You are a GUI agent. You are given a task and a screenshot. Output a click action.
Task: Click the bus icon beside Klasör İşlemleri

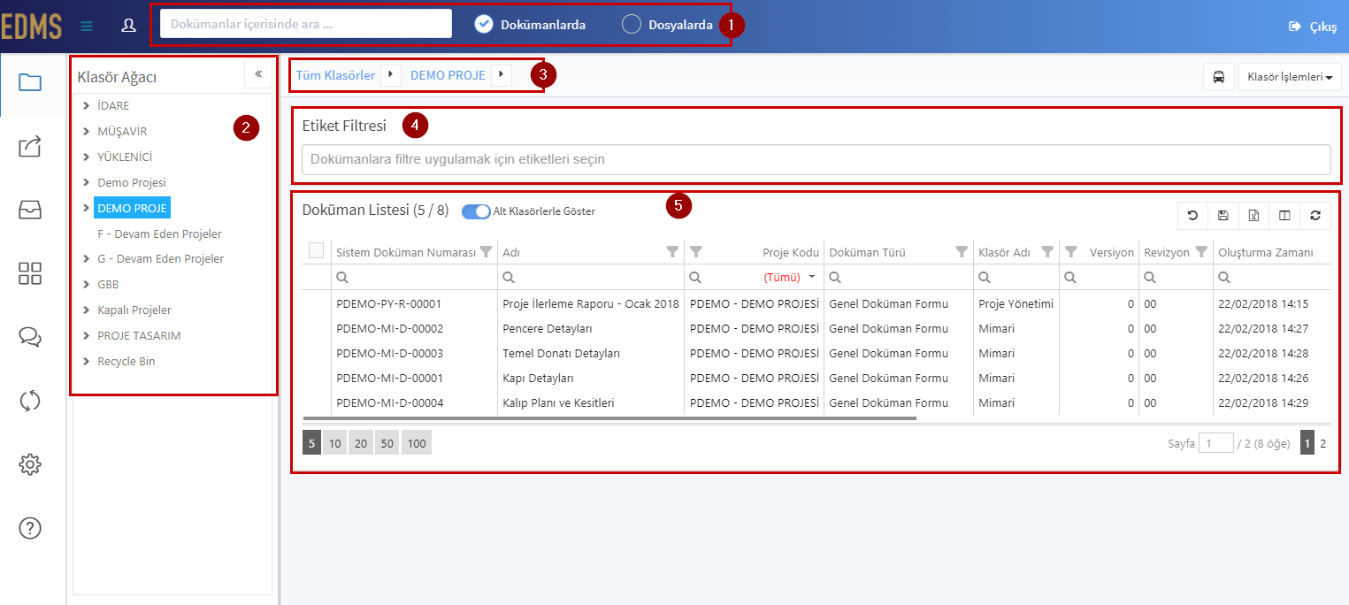pyautogui.click(x=1218, y=77)
